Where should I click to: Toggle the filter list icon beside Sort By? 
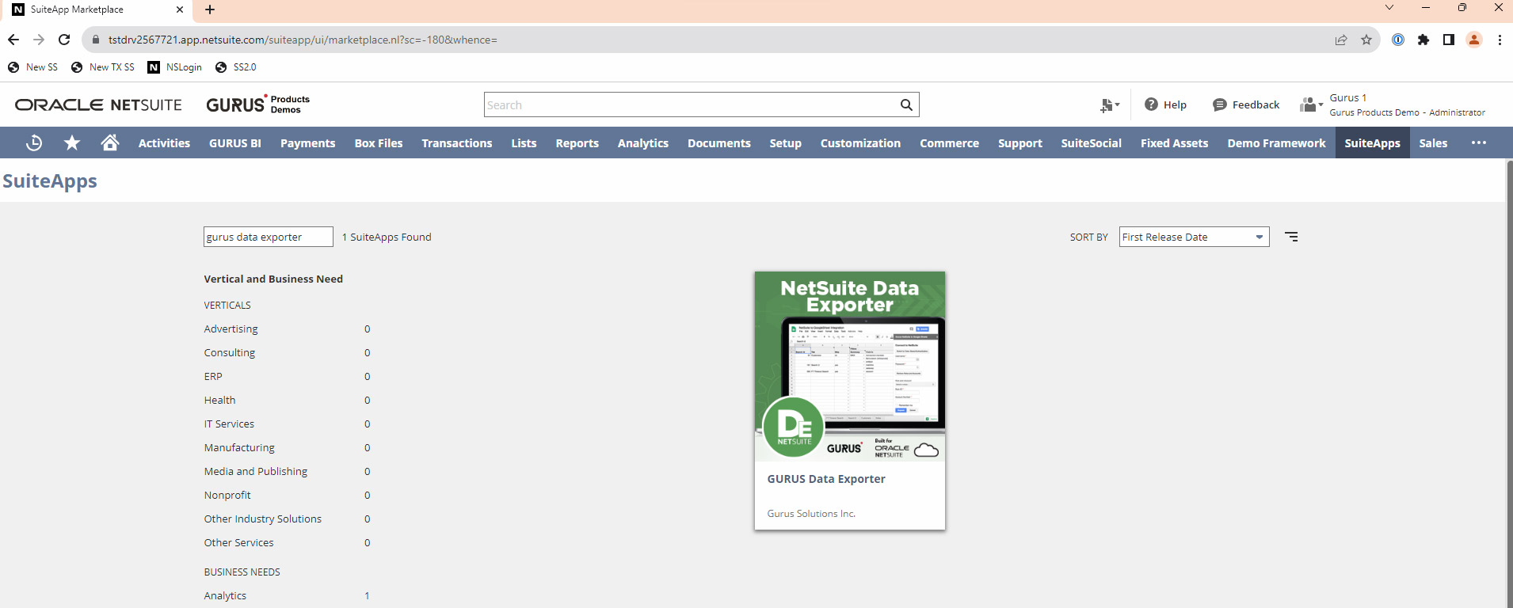pyautogui.click(x=1291, y=237)
